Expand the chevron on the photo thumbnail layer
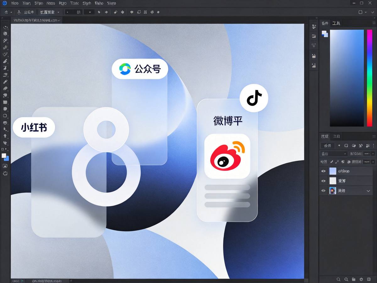This screenshot has height=283, width=377. coord(369,191)
